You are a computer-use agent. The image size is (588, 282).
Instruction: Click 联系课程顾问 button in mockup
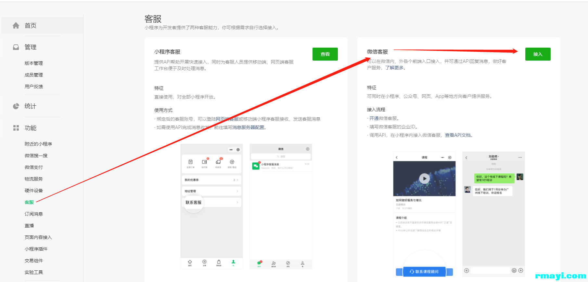pos(424,272)
